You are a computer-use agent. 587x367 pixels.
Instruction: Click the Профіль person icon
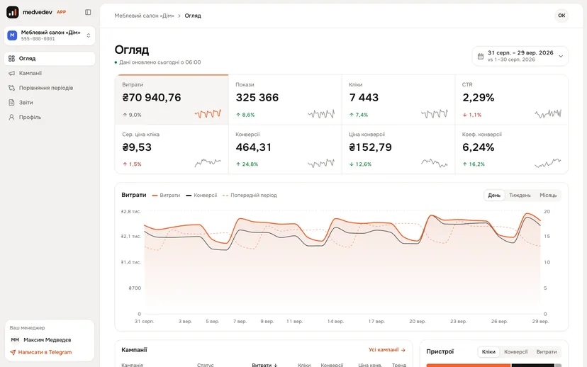pos(11,117)
